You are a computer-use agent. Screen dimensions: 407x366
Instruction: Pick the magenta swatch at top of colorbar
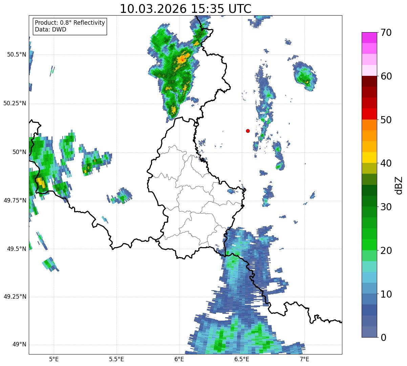pyautogui.click(x=369, y=38)
